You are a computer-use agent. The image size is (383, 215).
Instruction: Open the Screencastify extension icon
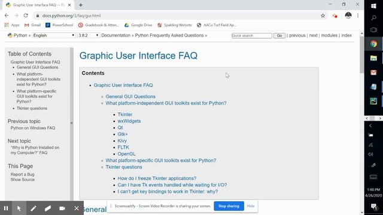click(335, 16)
